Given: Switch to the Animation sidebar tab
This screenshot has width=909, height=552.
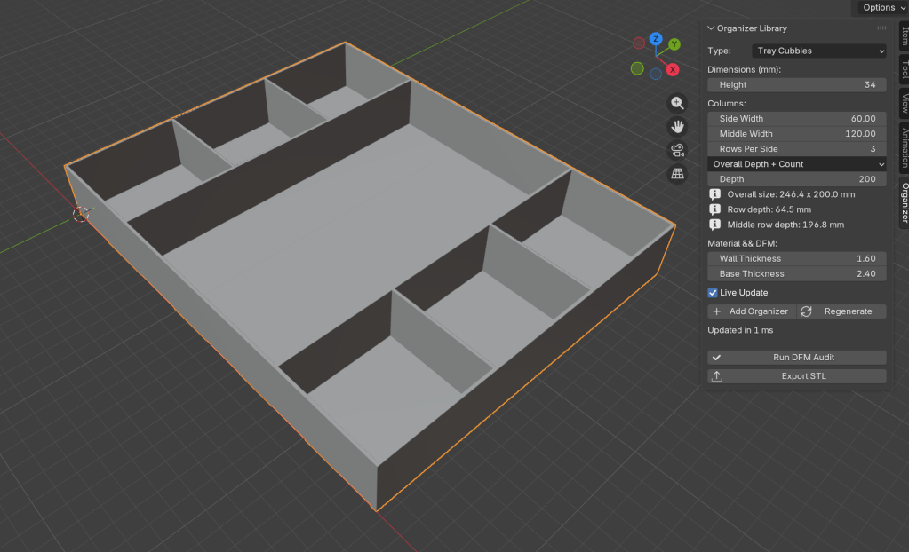Looking at the screenshot, I should click(904, 147).
